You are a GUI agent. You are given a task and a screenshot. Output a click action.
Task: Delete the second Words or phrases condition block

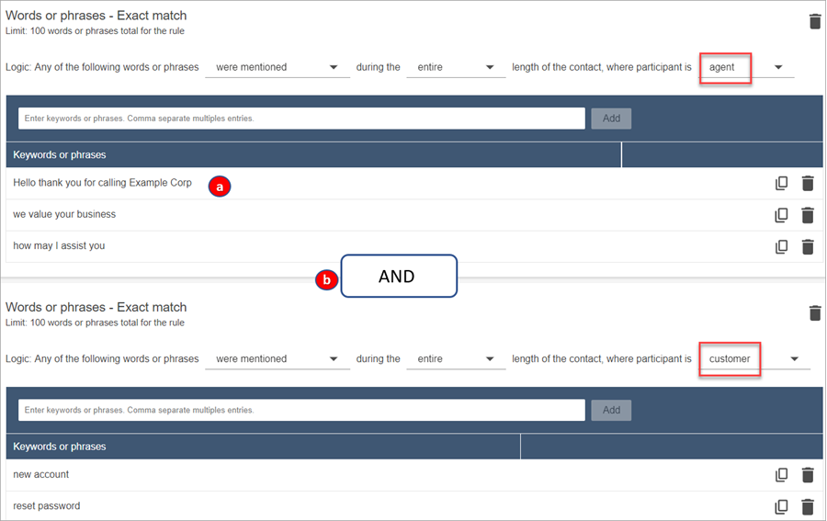[x=814, y=313]
